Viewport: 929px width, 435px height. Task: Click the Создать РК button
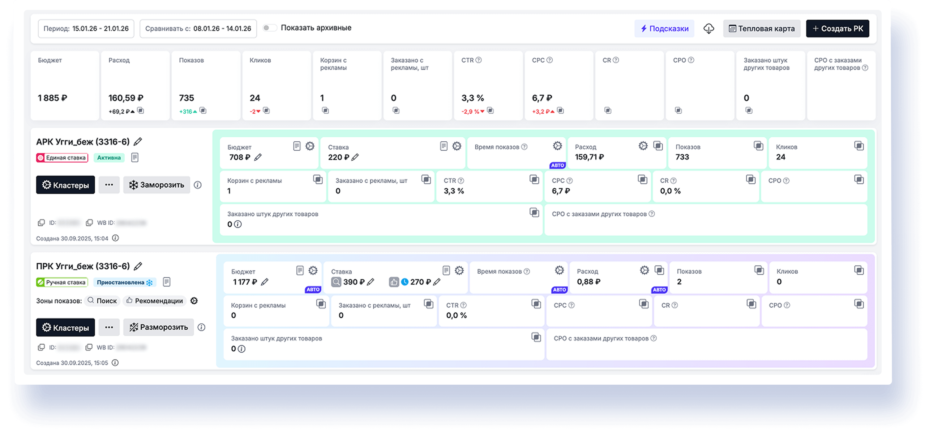tap(837, 28)
